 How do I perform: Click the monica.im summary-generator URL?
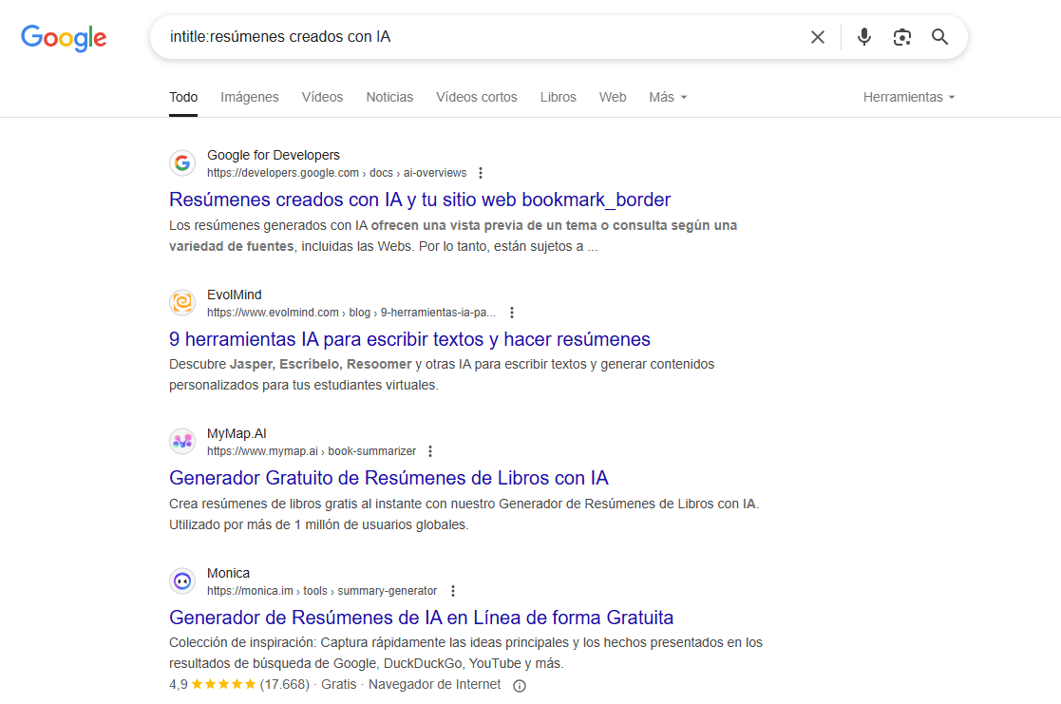321,591
